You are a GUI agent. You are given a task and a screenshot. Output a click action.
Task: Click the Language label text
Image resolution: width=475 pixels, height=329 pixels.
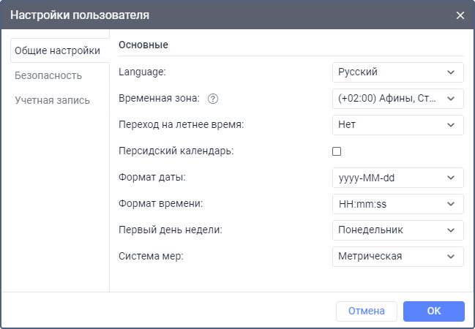[142, 72]
